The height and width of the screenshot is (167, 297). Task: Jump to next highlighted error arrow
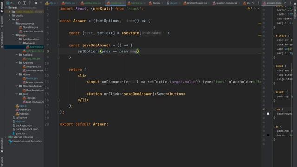point(259,8)
